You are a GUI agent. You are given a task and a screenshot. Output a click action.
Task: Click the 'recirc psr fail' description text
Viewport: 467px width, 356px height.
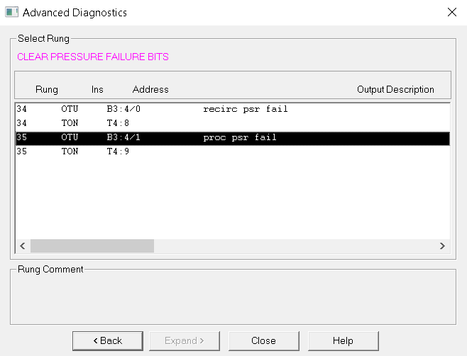pos(246,109)
